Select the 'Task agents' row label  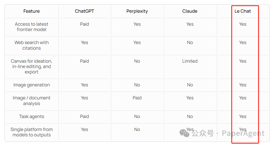[x=31, y=117]
